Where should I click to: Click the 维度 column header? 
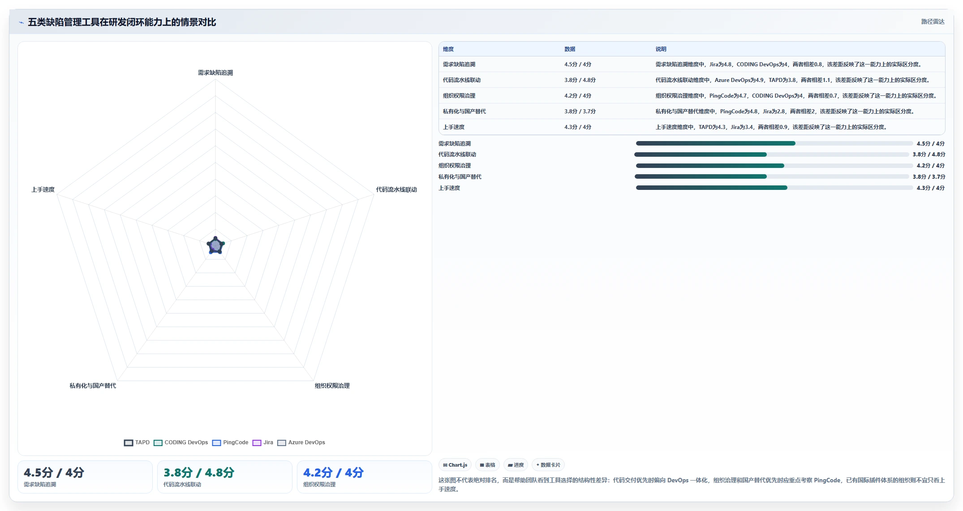[x=448, y=49]
